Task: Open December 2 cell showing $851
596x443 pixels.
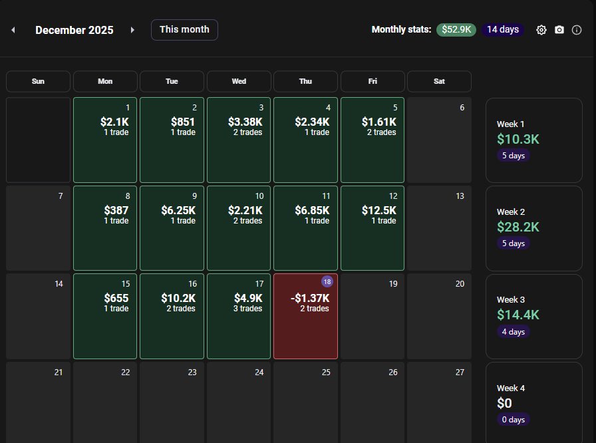Action: (172, 140)
